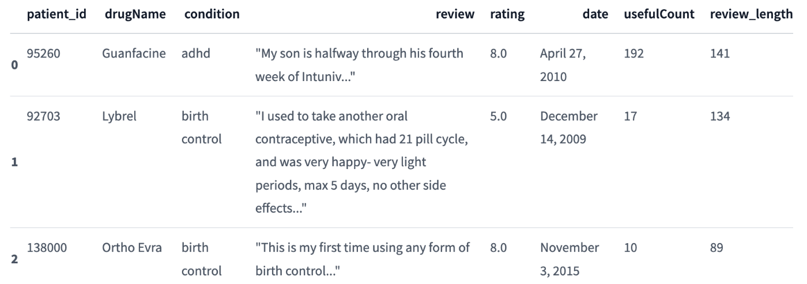Select the review column header

coord(455,14)
